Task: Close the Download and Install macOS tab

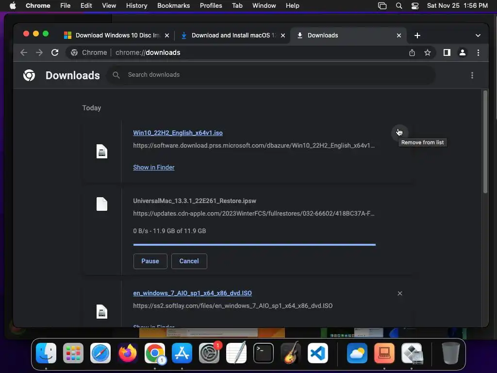Action: tap(283, 35)
